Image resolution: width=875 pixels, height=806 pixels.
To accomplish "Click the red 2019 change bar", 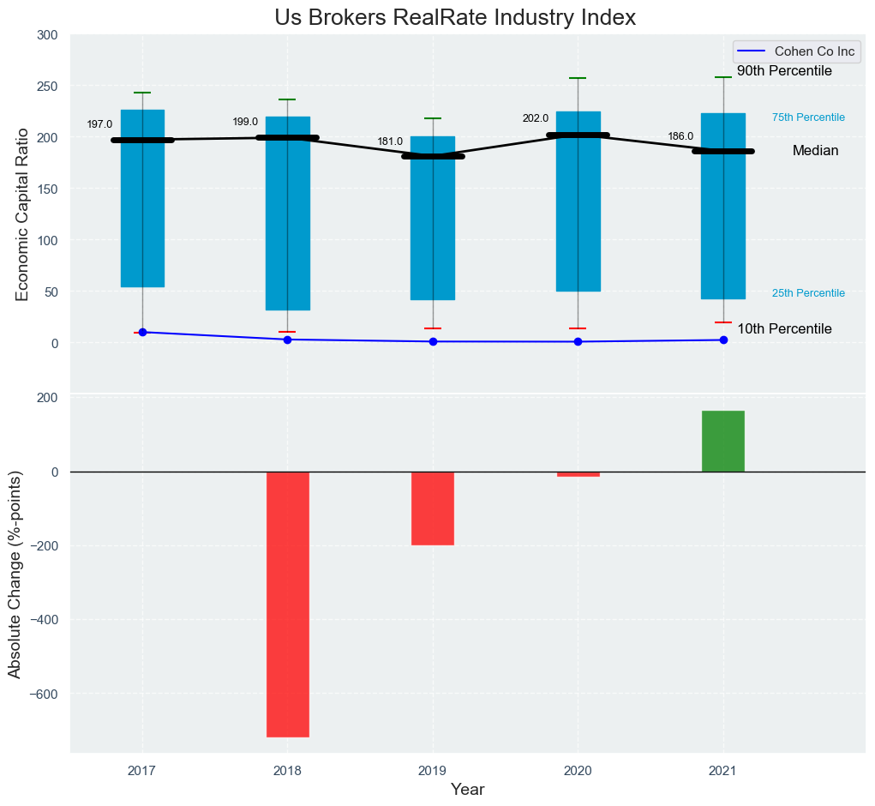I will pos(433,508).
